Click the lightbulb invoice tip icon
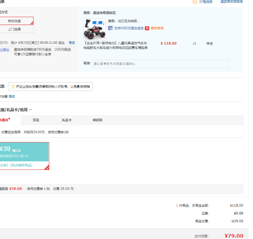 tap(13, 87)
